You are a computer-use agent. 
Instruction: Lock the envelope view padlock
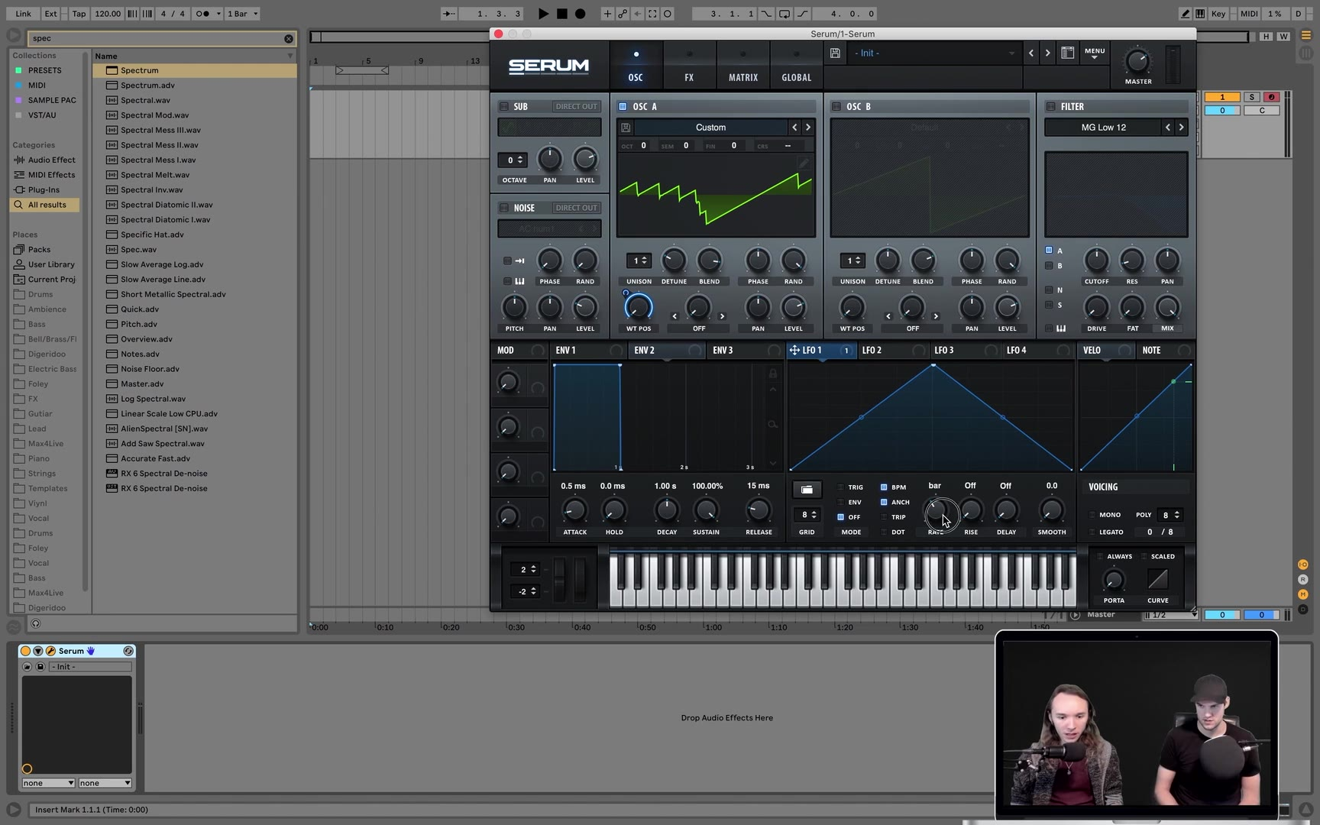click(773, 374)
